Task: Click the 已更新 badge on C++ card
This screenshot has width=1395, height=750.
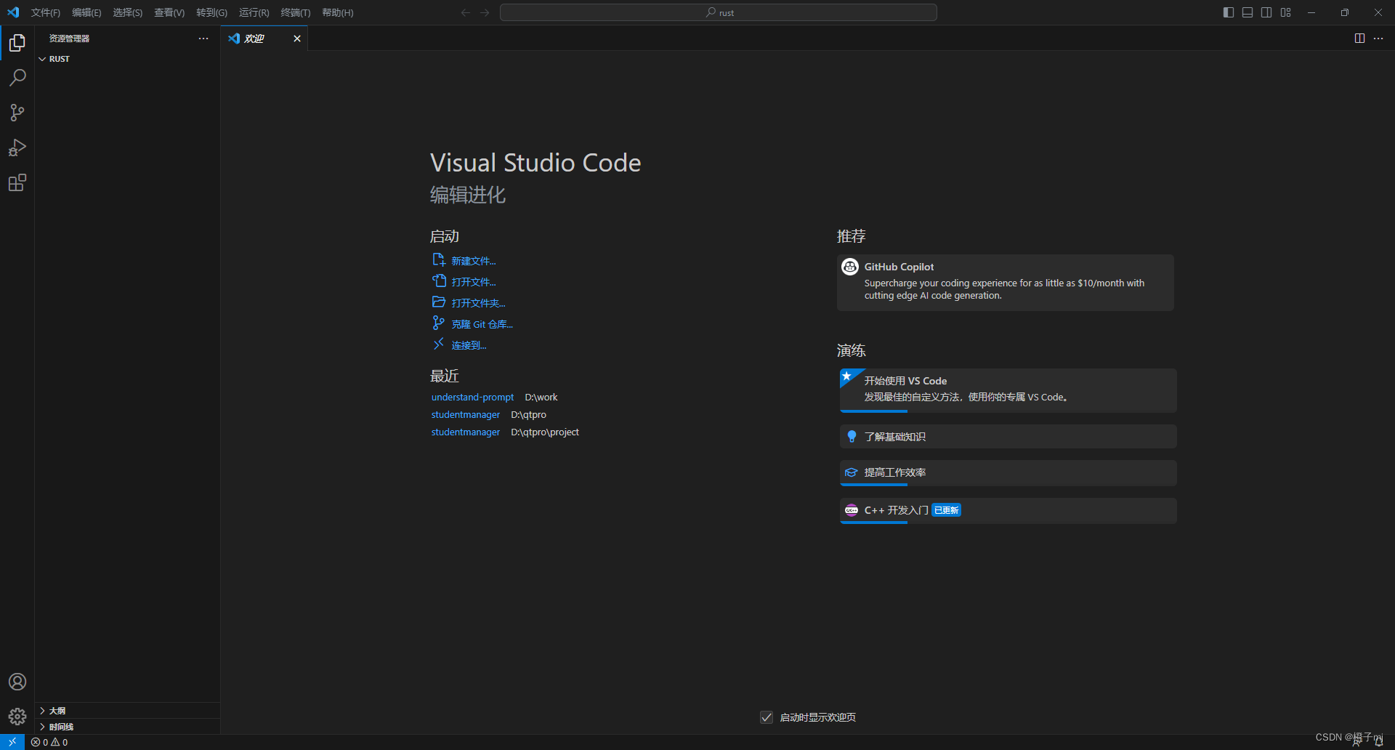Action: pyautogui.click(x=946, y=510)
